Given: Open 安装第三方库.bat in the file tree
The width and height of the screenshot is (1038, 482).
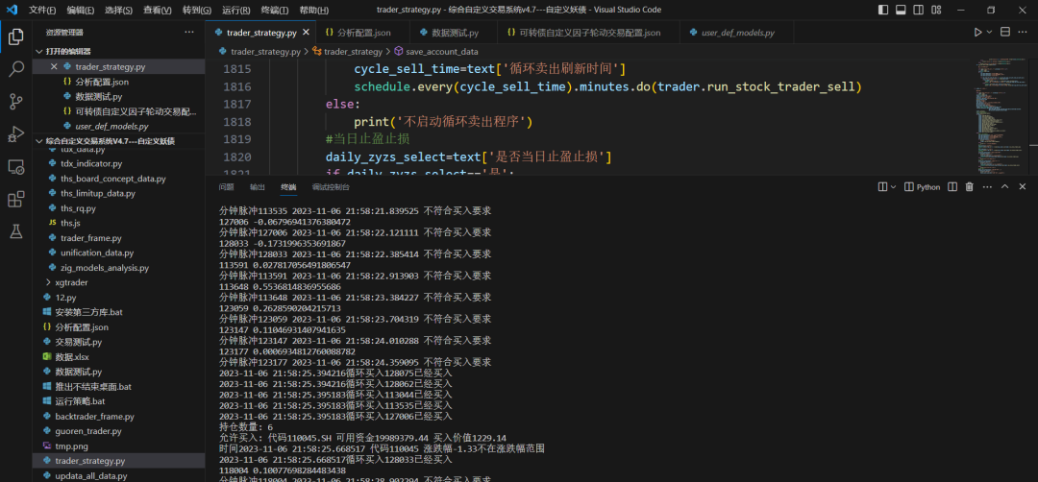Looking at the screenshot, I should point(88,312).
